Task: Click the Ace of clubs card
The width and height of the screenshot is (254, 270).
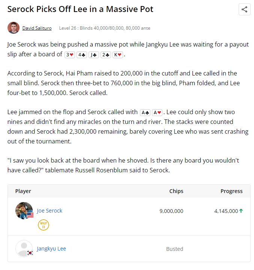Action: 145,113
